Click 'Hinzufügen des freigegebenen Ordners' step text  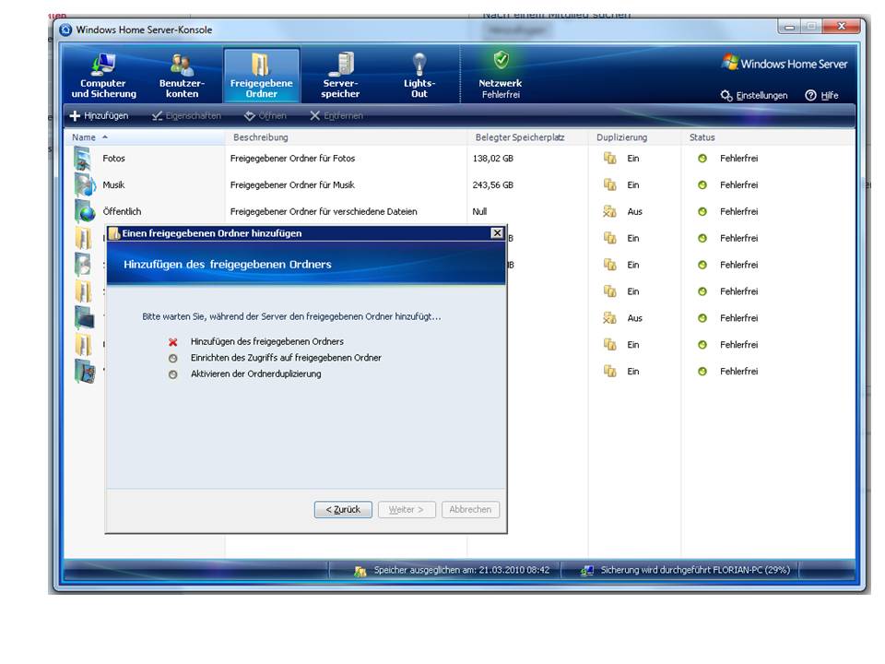[x=267, y=341]
